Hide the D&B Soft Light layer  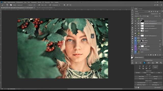click(x=135, y=38)
